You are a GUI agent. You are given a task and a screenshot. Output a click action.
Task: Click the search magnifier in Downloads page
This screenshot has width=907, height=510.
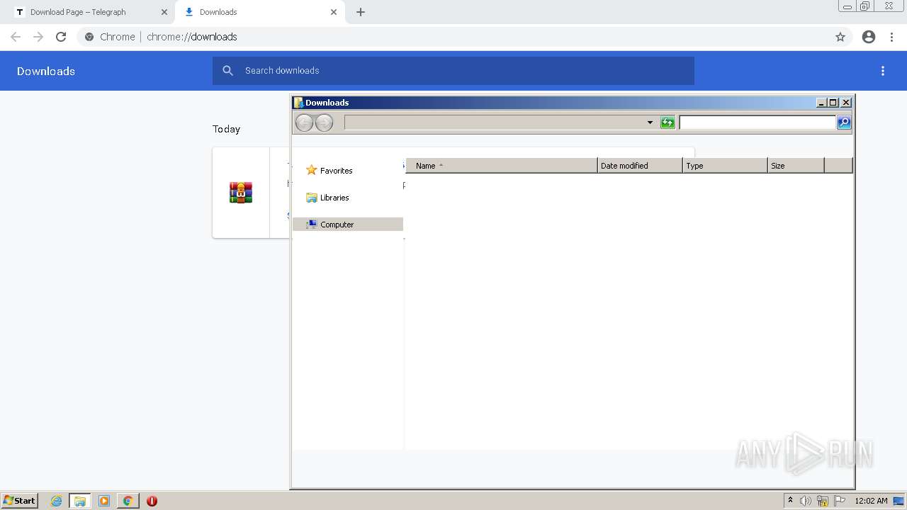pyautogui.click(x=227, y=71)
